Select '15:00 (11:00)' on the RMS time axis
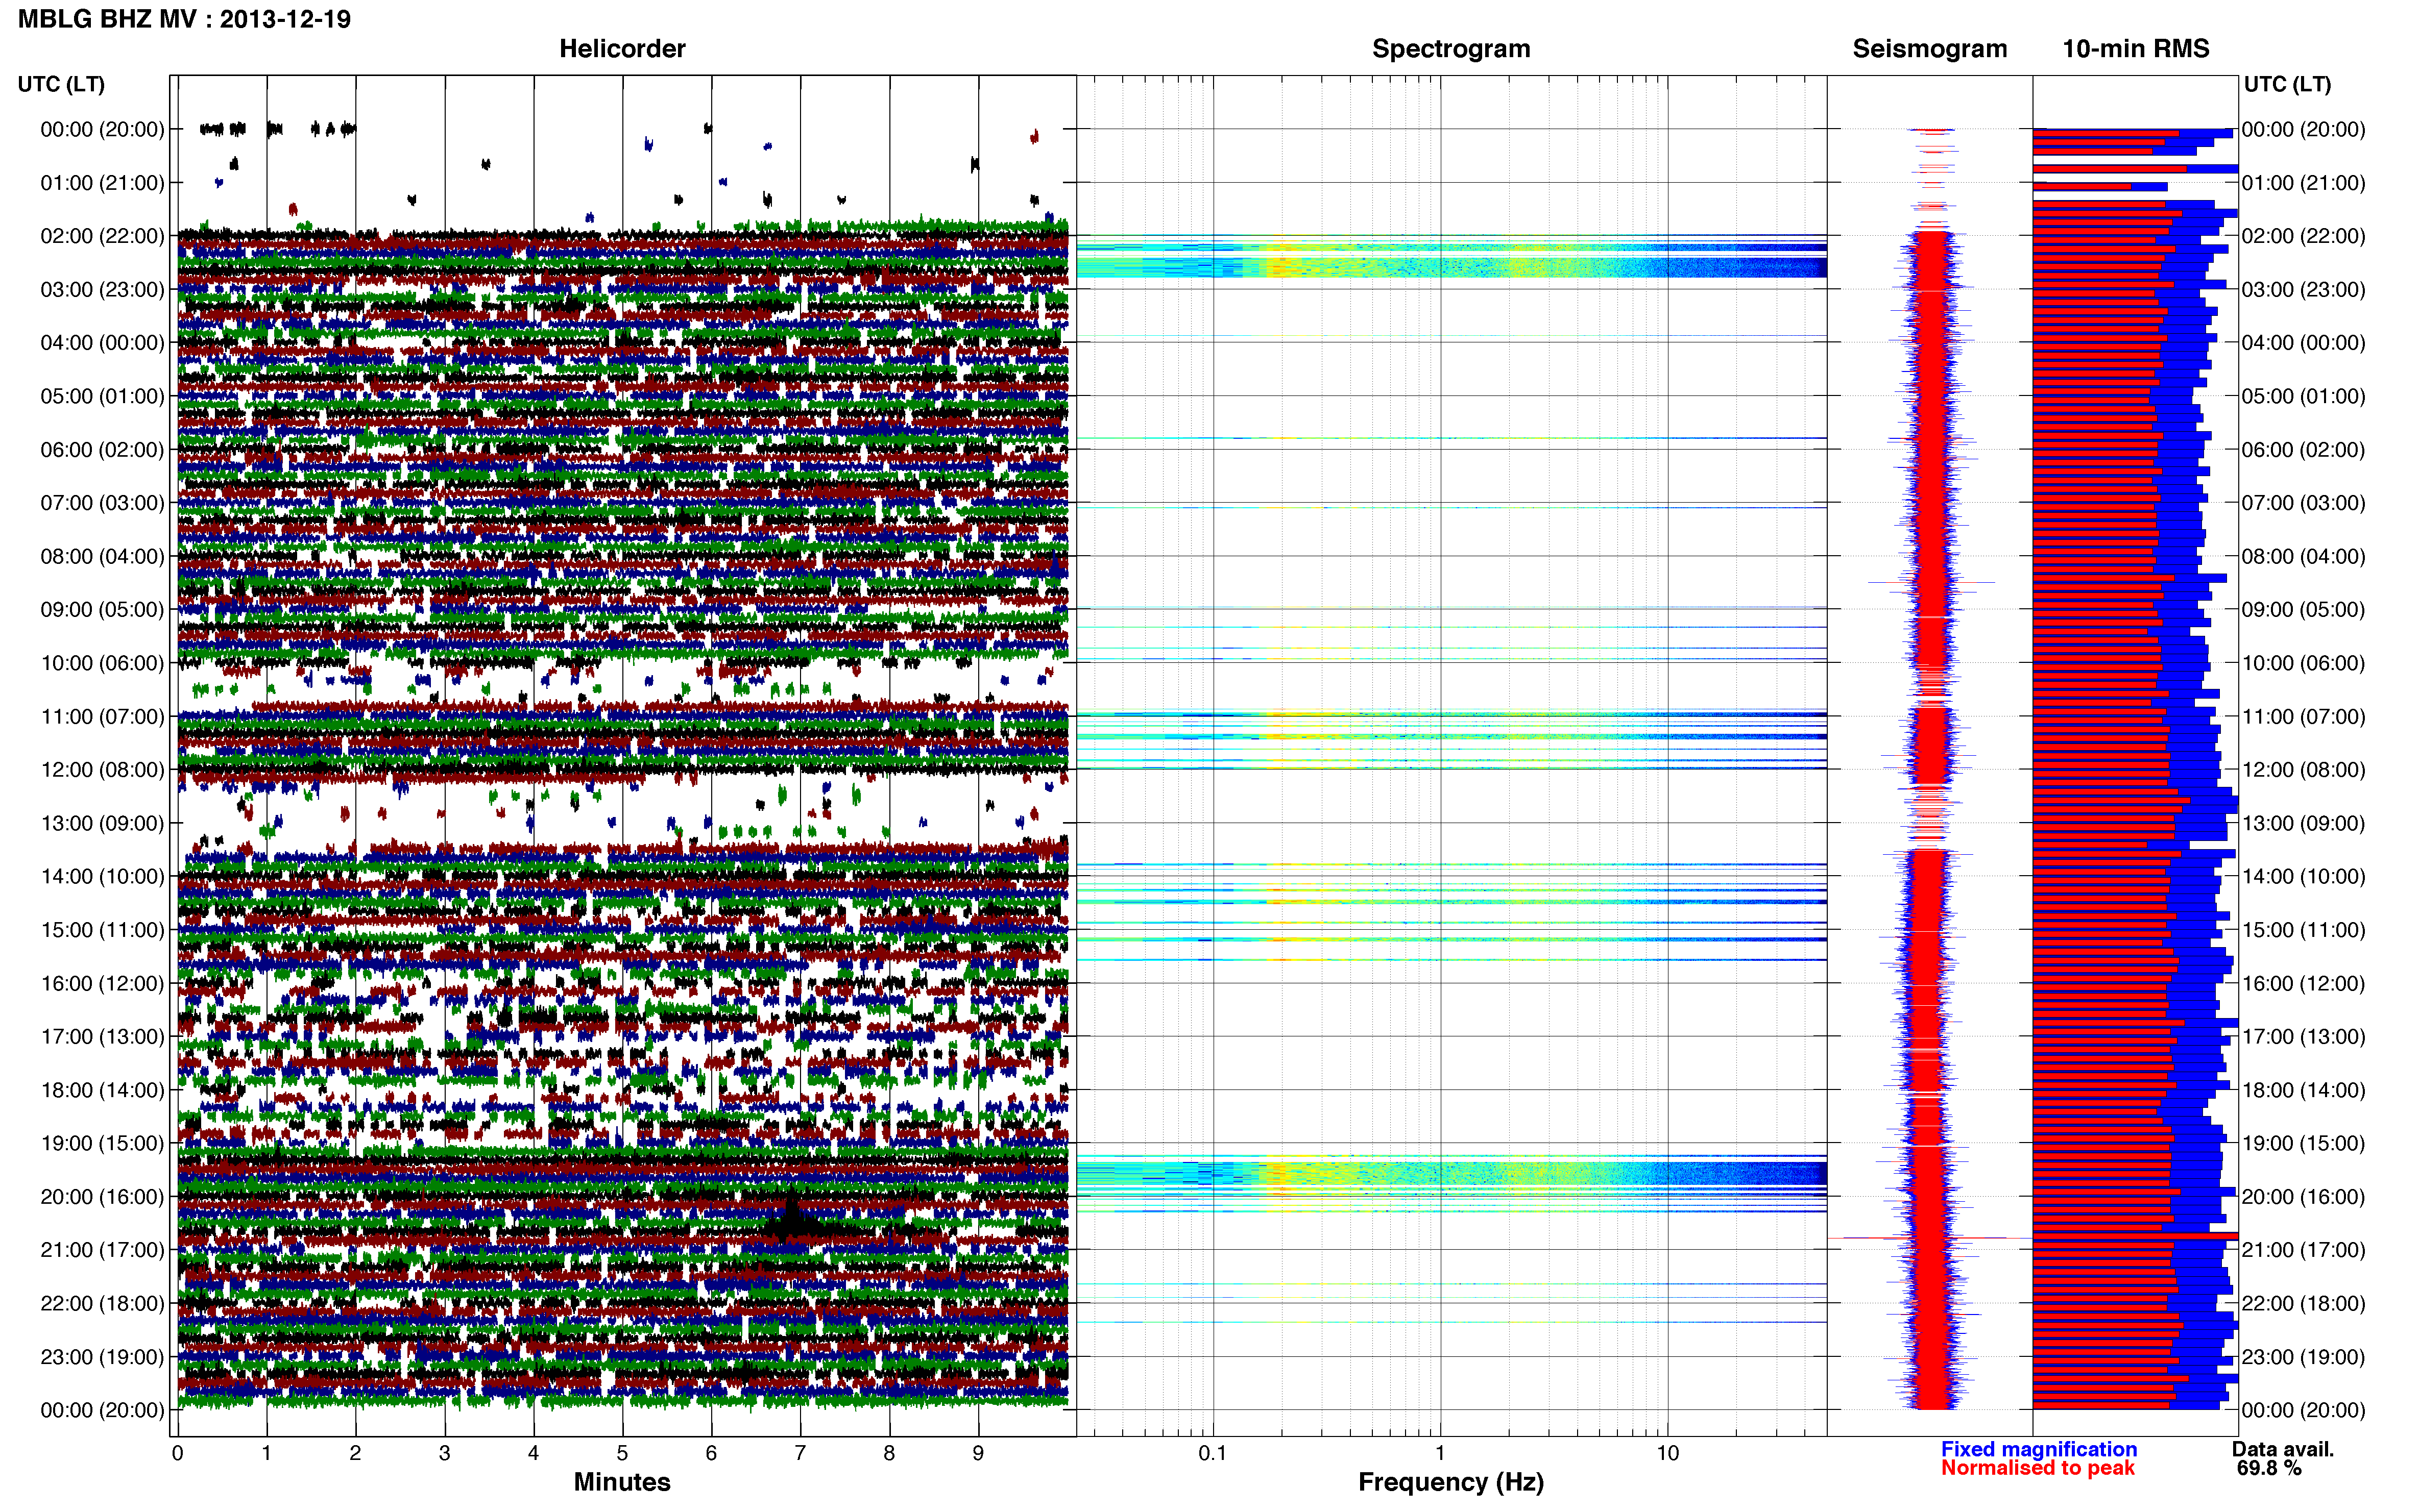Screen dimensions: 2420x1512 click(x=2303, y=930)
